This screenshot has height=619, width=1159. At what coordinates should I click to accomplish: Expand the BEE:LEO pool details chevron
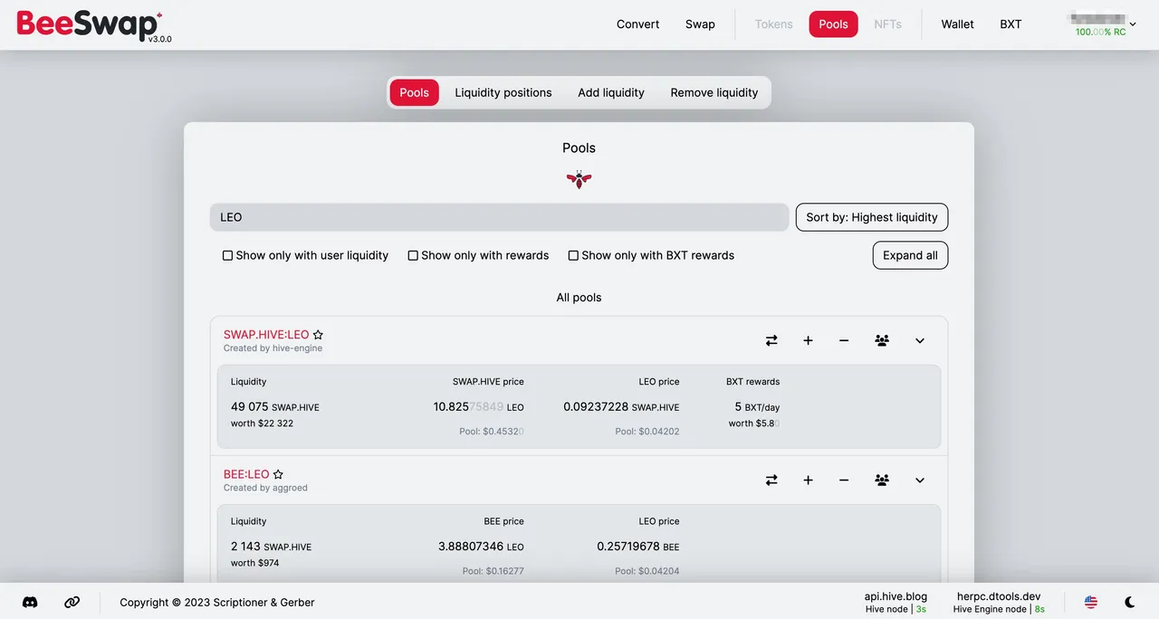(920, 480)
